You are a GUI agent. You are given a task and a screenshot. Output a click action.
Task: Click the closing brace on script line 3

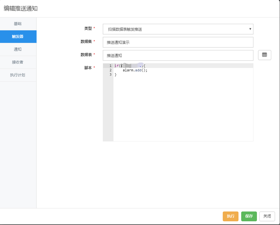pyautogui.click(x=115, y=75)
